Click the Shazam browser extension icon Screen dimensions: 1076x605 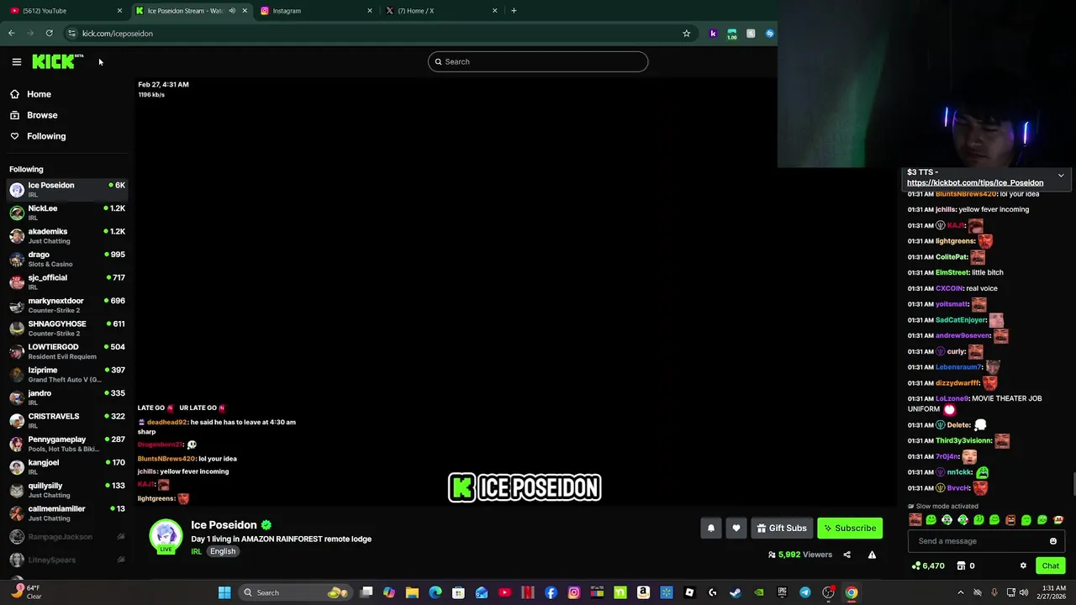[769, 34]
